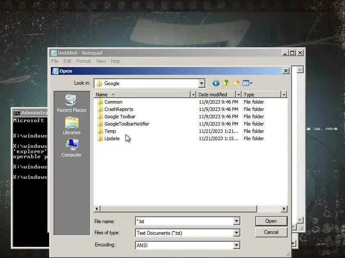Click Notepad's vertical scroll up arrow
The image size is (345, 258).
click(x=300, y=70)
